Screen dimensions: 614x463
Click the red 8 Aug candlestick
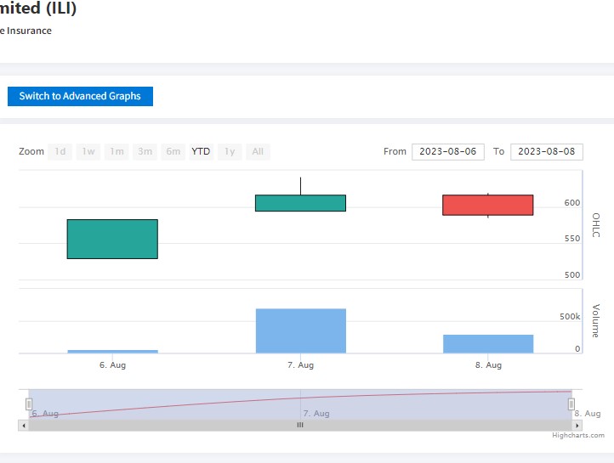(x=487, y=205)
